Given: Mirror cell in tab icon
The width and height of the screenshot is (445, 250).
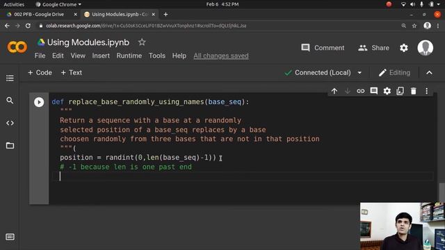Looking at the screenshot, I should pyautogui.click(x=400, y=91).
